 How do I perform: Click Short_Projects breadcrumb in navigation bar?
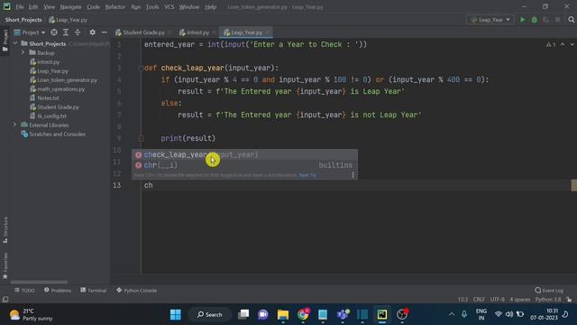pos(23,20)
